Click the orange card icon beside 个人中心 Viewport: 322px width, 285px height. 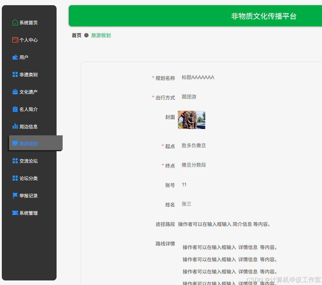click(x=15, y=40)
